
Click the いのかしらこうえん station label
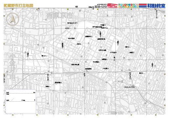tap(130, 87)
